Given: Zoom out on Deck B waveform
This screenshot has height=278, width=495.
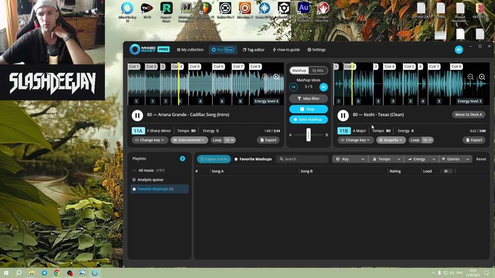Looking at the screenshot, I should [471, 77].
